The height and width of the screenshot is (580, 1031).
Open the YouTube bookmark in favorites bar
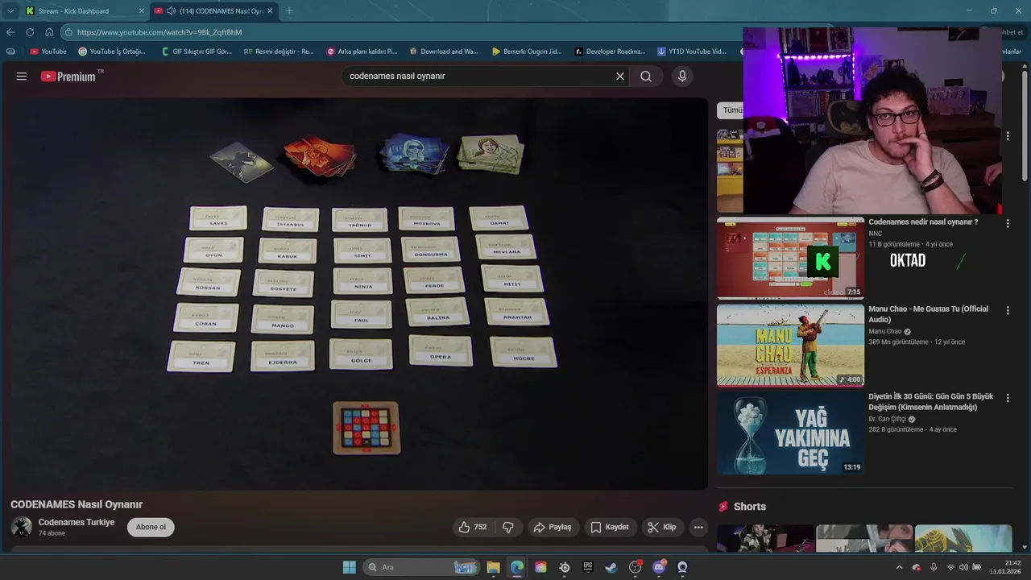[x=48, y=51]
